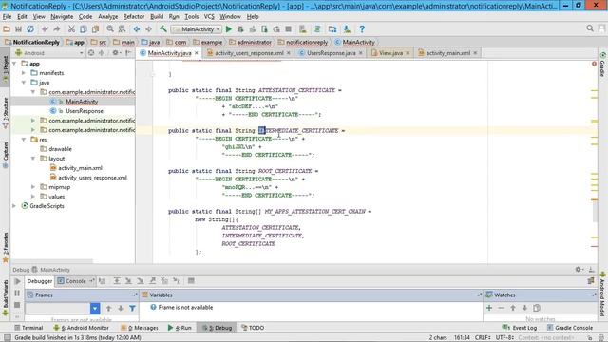Click the Synchronize refresh toolbar icon
Viewport: 608px width, 342px height.
click(30, 29)
